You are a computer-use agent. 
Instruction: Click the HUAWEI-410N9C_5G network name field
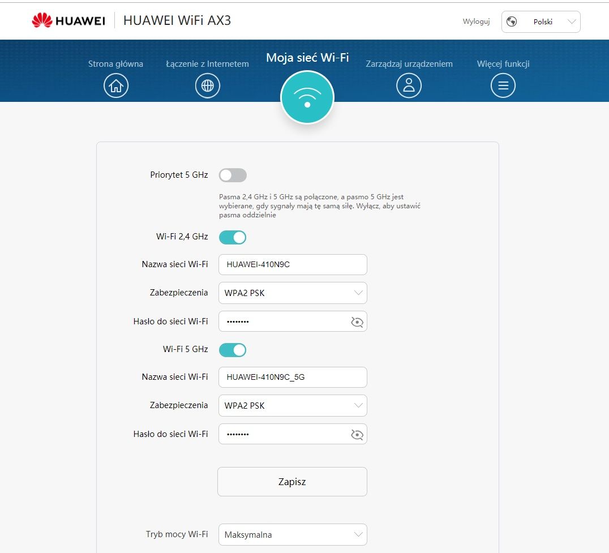[293, 377]
